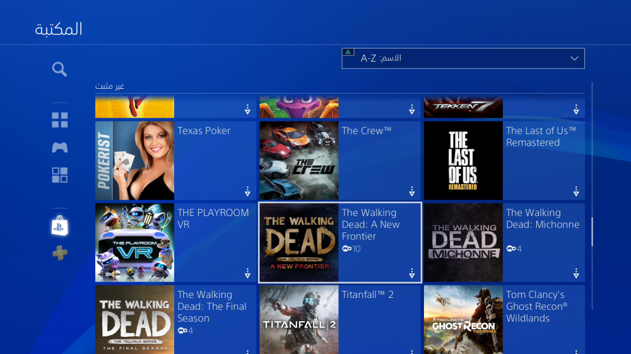The image size is (631, 354).
Task: Click the 'Texas Poker' title text
Action: [x=204, y=130]
